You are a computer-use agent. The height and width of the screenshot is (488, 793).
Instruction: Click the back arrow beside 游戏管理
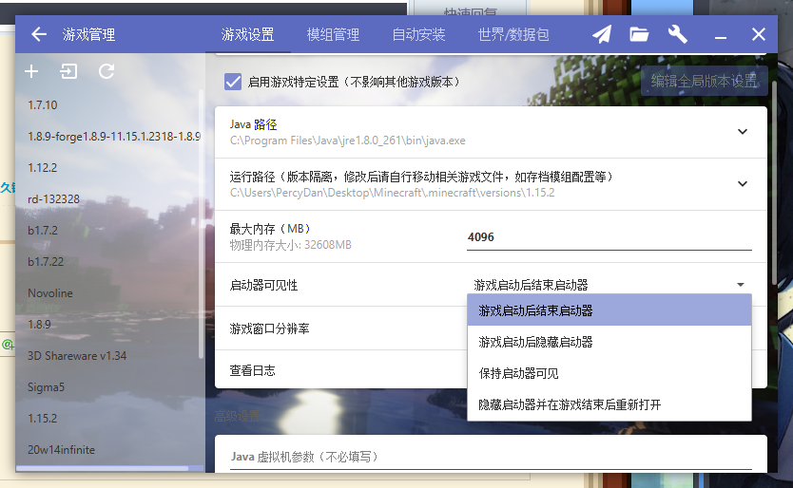click(x=39, y=34)
